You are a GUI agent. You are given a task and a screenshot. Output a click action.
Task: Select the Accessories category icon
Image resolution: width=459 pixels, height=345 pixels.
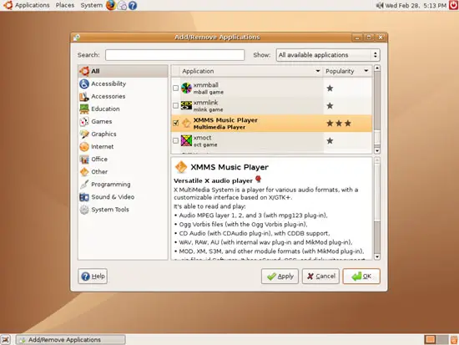[x=84, y=96]
